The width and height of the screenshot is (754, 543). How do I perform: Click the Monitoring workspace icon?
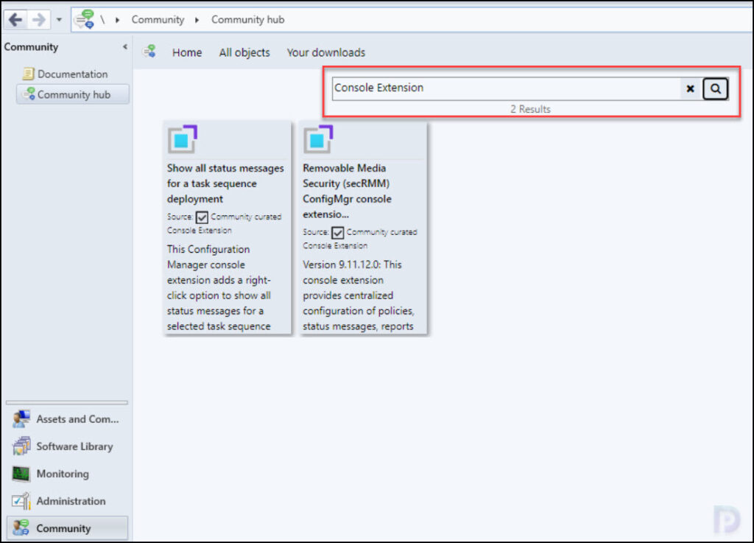pos(21,474)
